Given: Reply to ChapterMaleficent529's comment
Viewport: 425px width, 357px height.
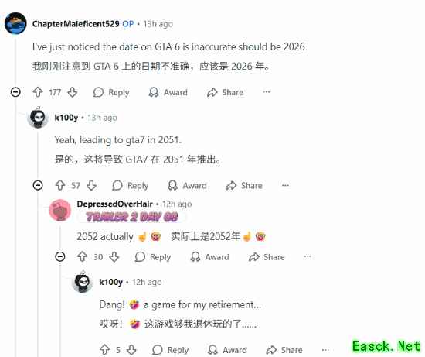Looking at the screenshot, I should pos(111,92).
